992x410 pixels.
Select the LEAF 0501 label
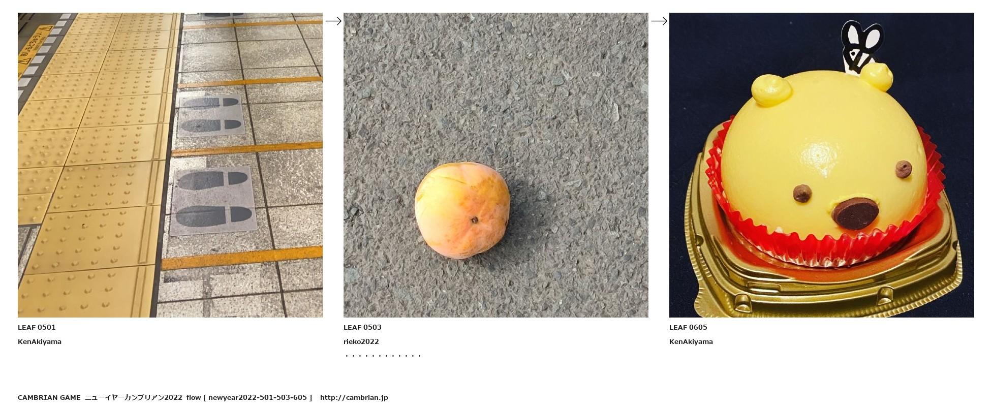point(37,327)
